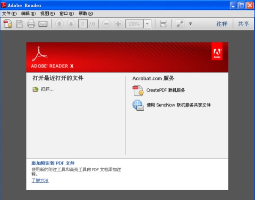Open the 编辑(E) menu
This screenshot has width=255, height=200.
click(x=28, y=14)
